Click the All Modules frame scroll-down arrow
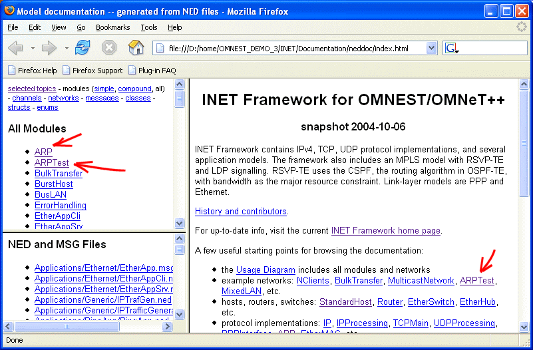The image size is (533, 350). [180, 224]
